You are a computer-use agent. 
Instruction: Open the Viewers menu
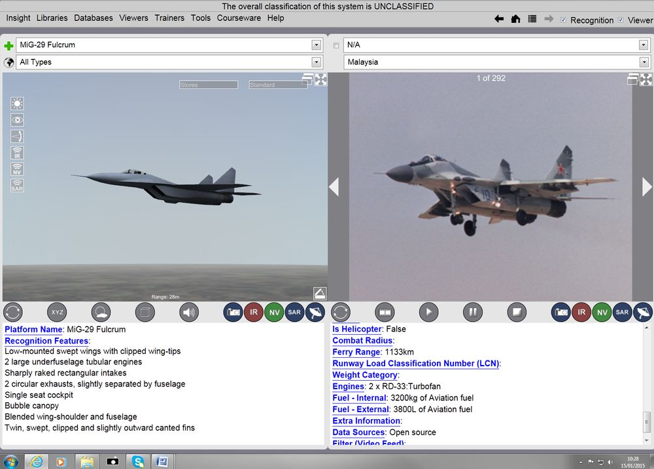pos(133,18)
